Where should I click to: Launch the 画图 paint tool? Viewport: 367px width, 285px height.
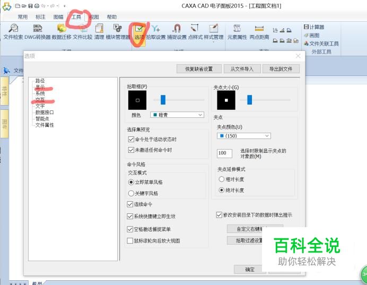pyautogui.click(x=311, y=36)
